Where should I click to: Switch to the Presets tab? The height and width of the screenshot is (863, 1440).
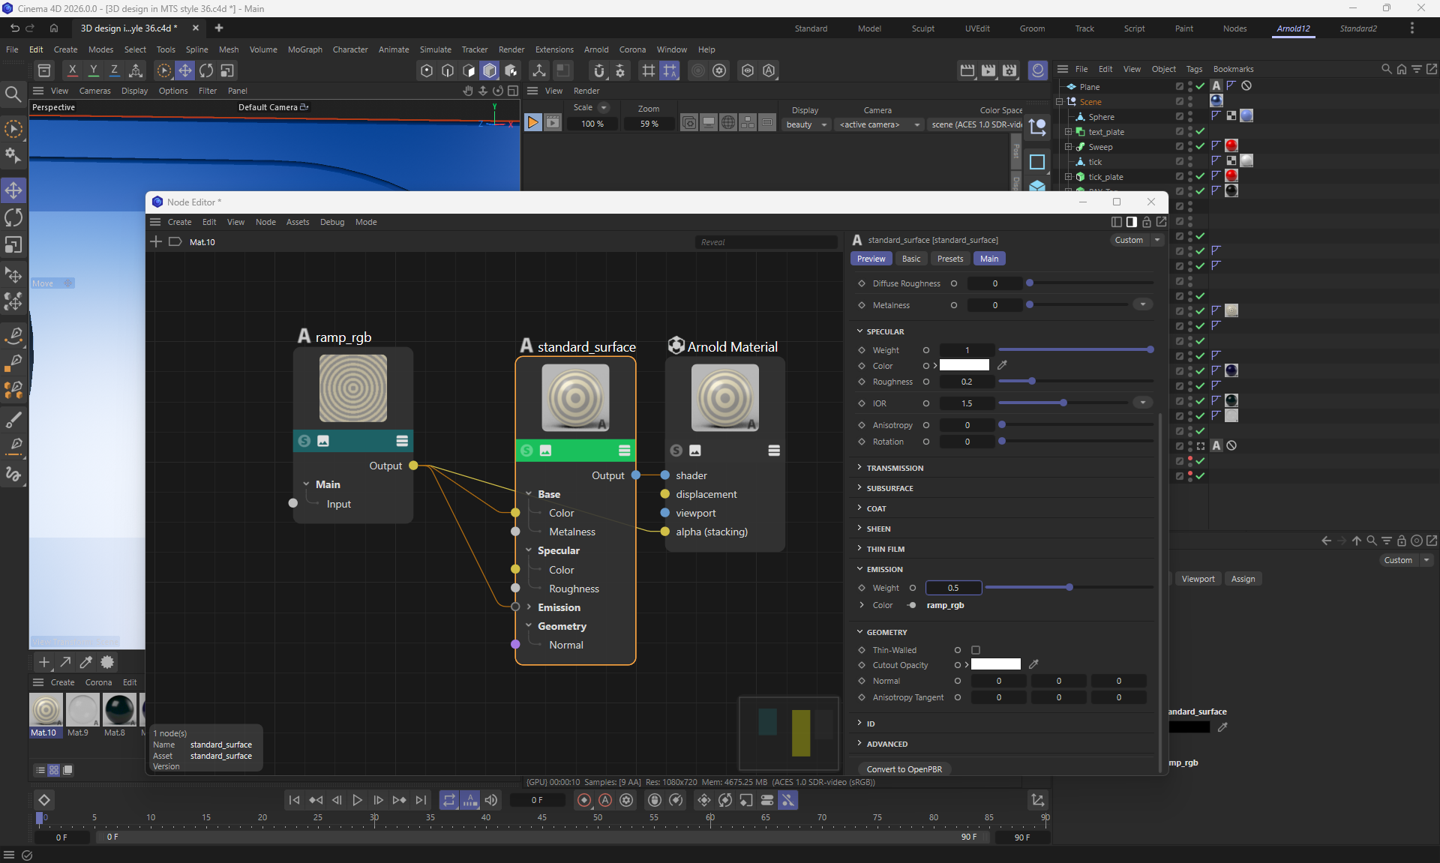(949, 259)
